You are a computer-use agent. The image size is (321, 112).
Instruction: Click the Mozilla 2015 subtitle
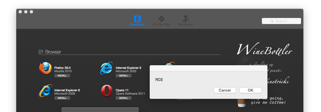[63, 71]
